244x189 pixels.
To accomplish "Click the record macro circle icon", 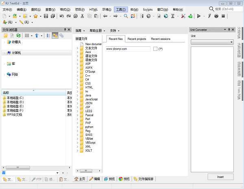I will [x=216, y=16].
